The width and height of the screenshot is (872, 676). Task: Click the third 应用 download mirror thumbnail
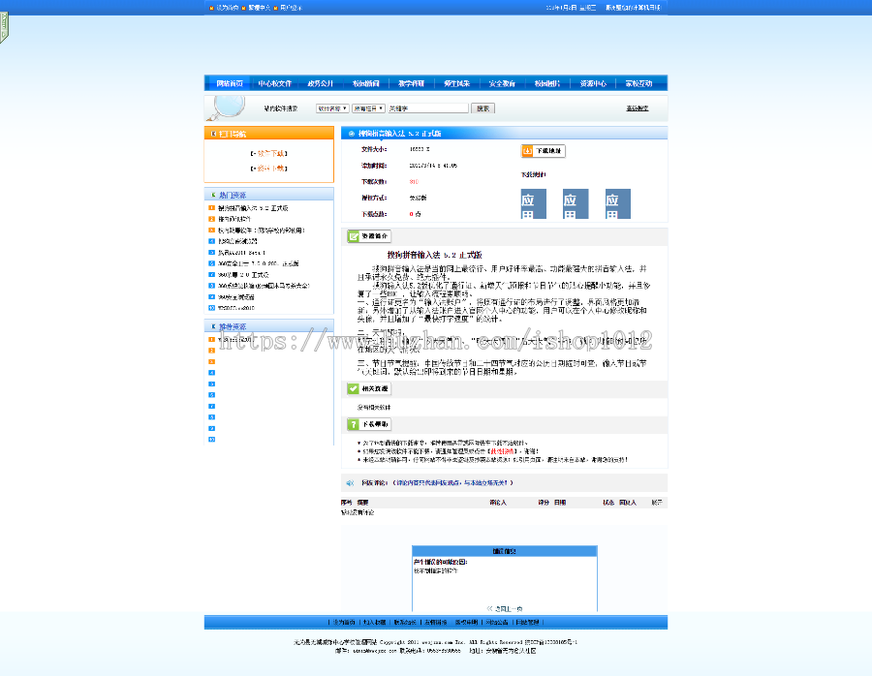point(618,203)
